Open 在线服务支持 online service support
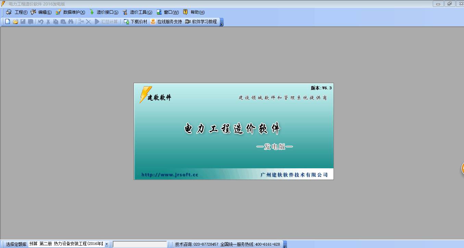The height and width of the screenshot is (248, 464). click(166, 22)
